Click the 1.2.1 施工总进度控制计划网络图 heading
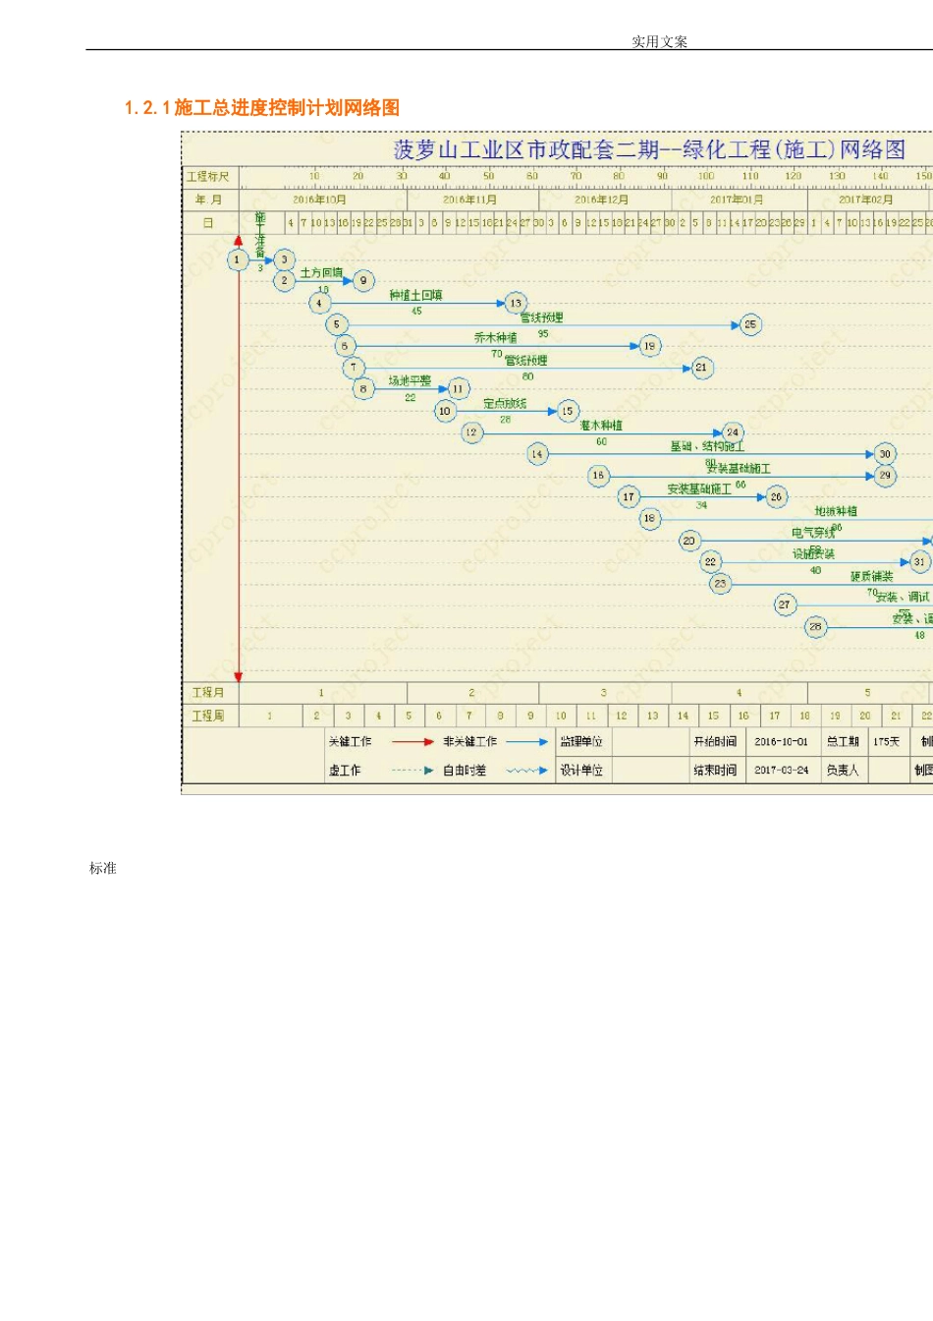This screenshot has height=1321, width=933. pos(262,108)
